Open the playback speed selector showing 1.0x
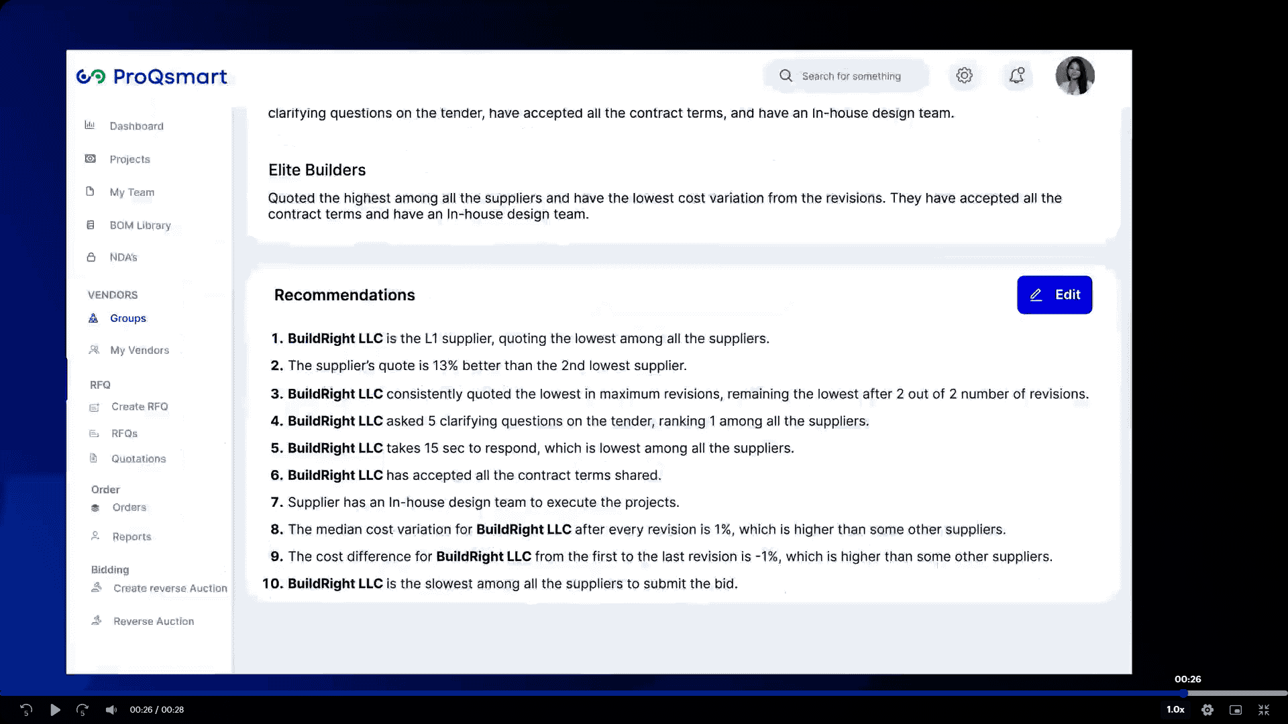Viewport: 1288px width, 724px height. 1175,709
